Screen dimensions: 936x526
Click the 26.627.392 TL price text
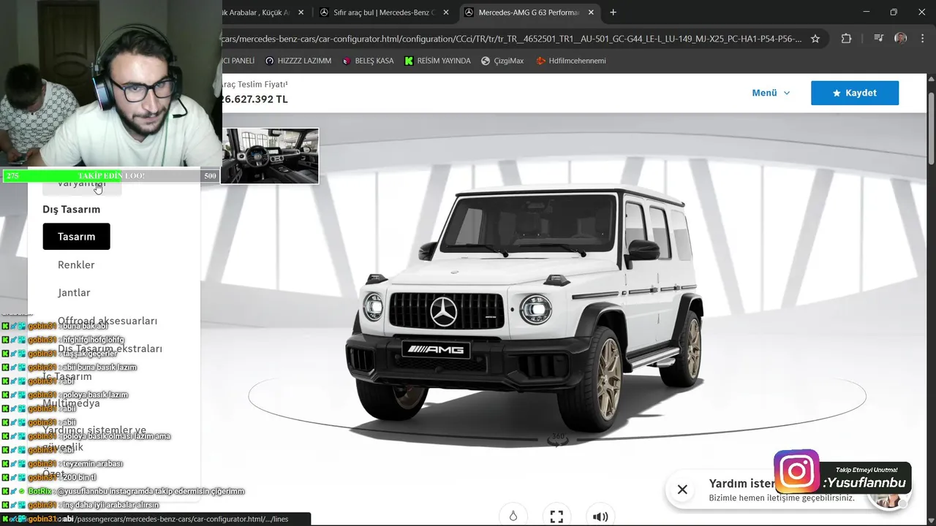click(x=254, y=99)
